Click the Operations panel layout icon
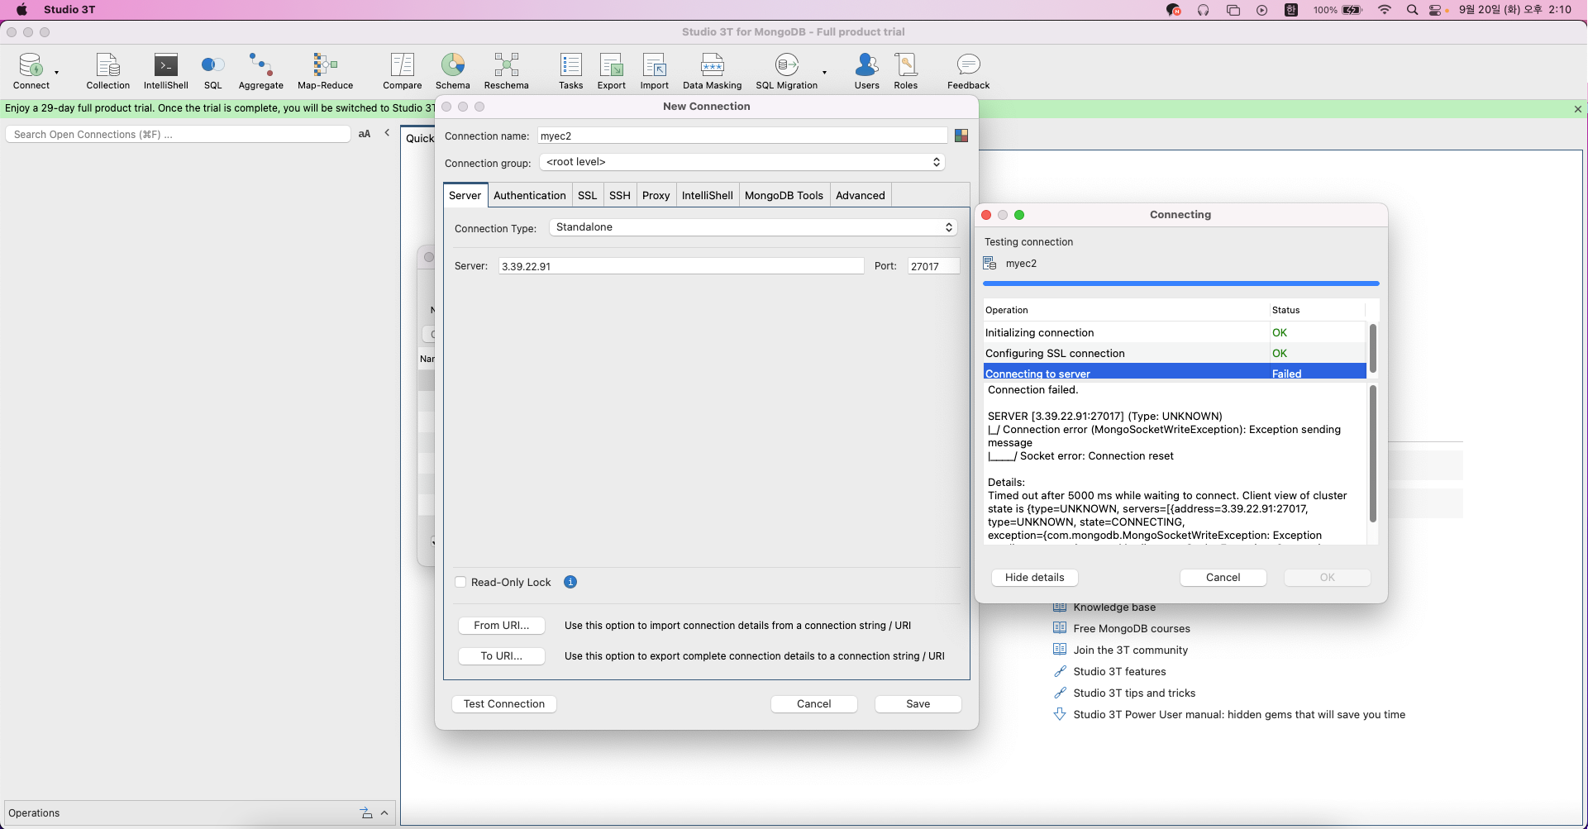1588x829 pixels. tap(366, 813)
